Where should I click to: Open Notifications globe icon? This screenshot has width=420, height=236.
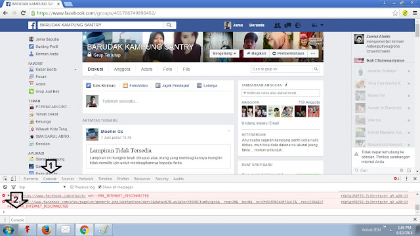point(298,25)
